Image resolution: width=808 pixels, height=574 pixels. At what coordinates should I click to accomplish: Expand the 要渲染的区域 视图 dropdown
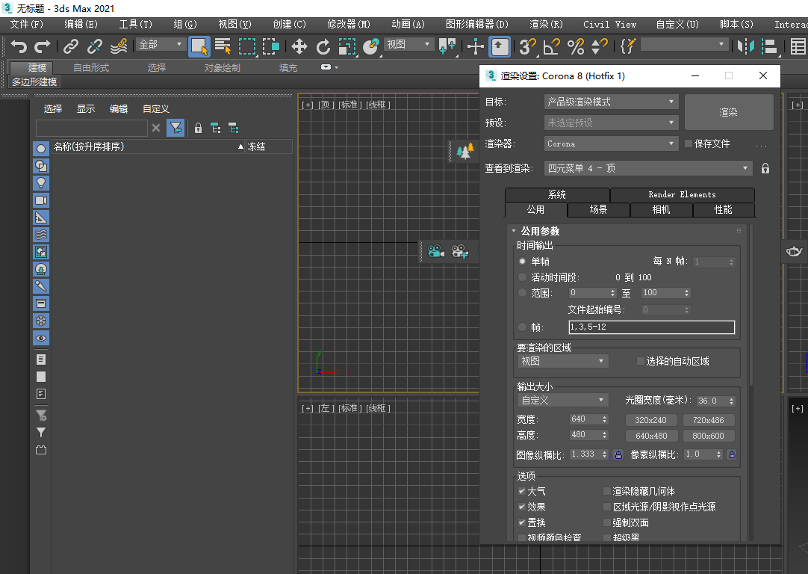coord(563,361)
